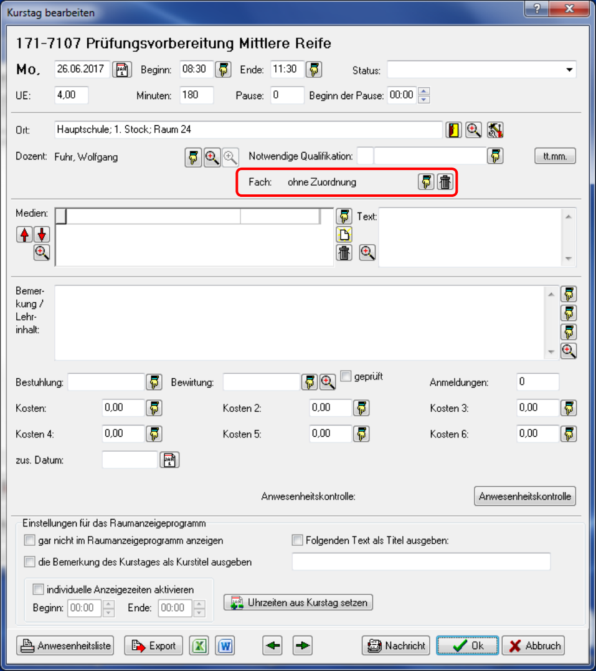Click into the Ort input field
Screen dimensions: 596x671
click(248, 130)
